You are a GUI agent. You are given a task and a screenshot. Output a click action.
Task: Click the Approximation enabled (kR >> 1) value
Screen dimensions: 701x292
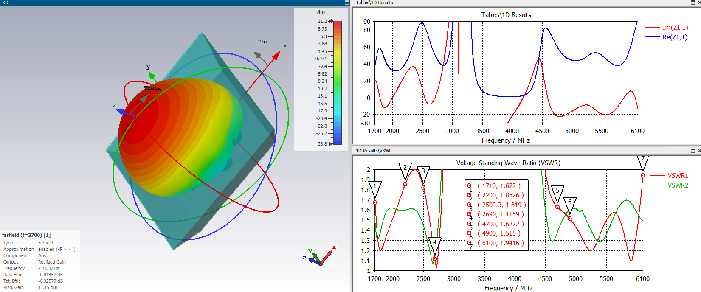point(57,249)
